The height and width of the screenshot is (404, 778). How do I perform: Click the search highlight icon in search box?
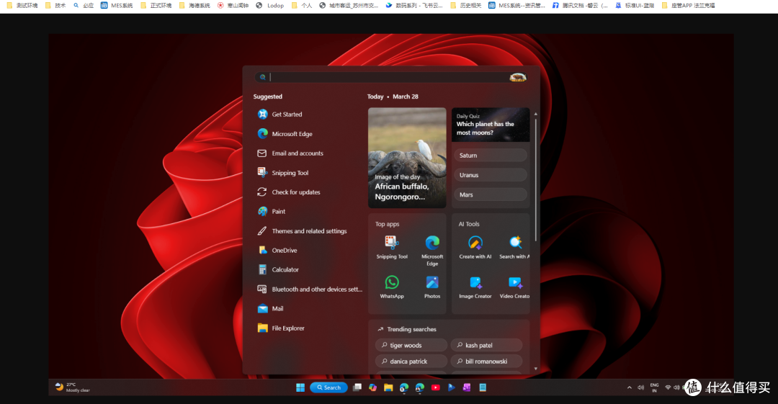[x=517, y=77]
